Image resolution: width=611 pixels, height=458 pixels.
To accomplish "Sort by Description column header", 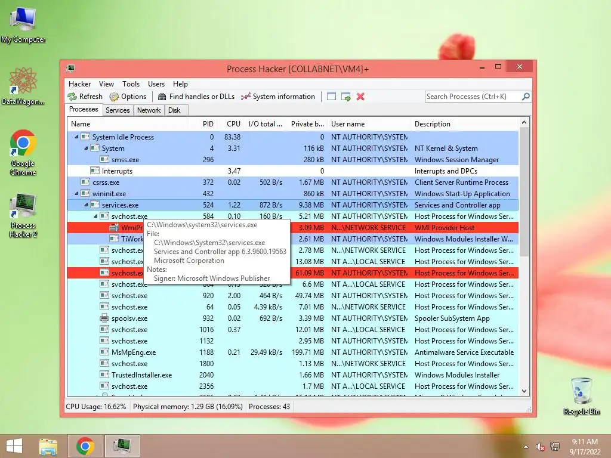I will [x=465, y=124].
